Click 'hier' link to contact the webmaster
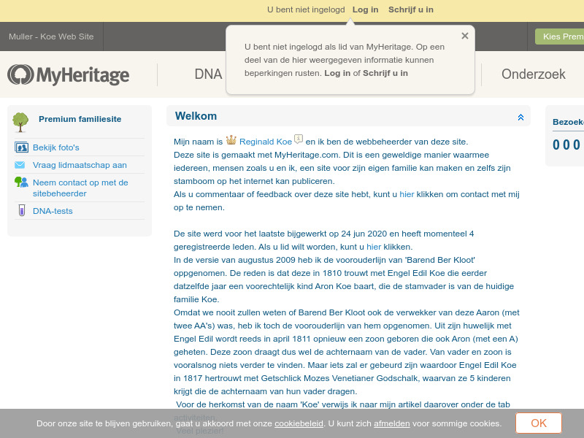Viewport: 584px width, 438px height. tap(407, 194)
